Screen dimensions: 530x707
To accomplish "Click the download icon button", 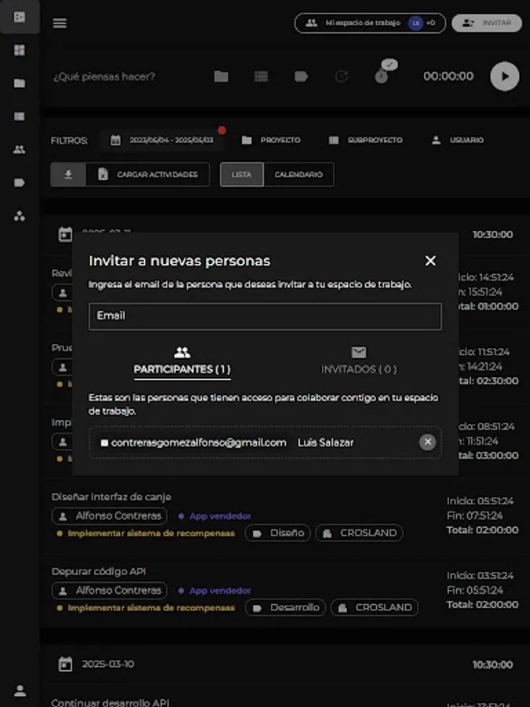I will [68, 174].
